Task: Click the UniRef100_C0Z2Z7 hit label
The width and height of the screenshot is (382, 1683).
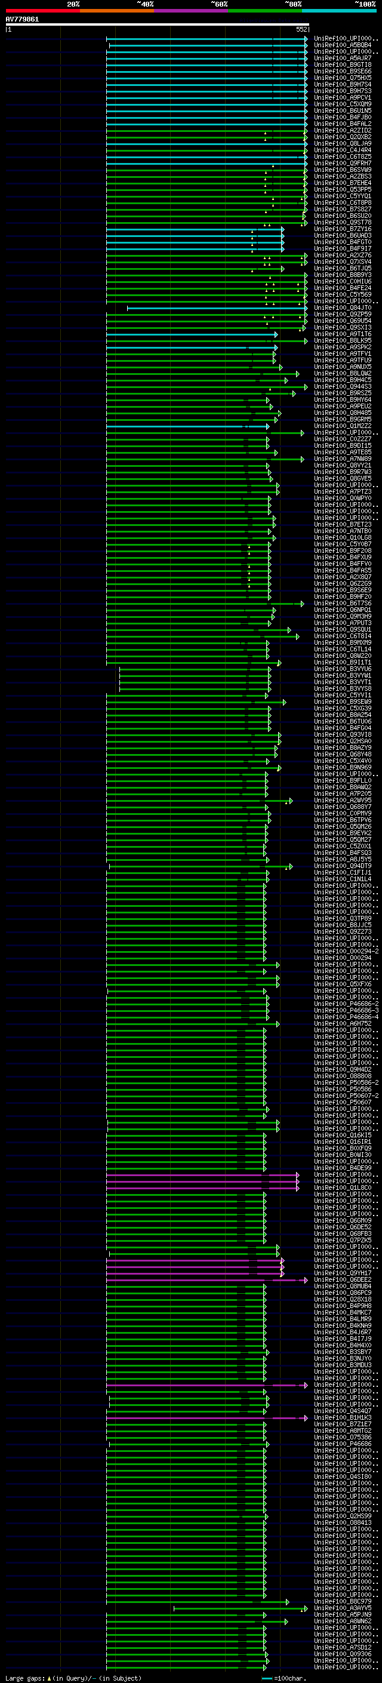Action: [343, 439]
